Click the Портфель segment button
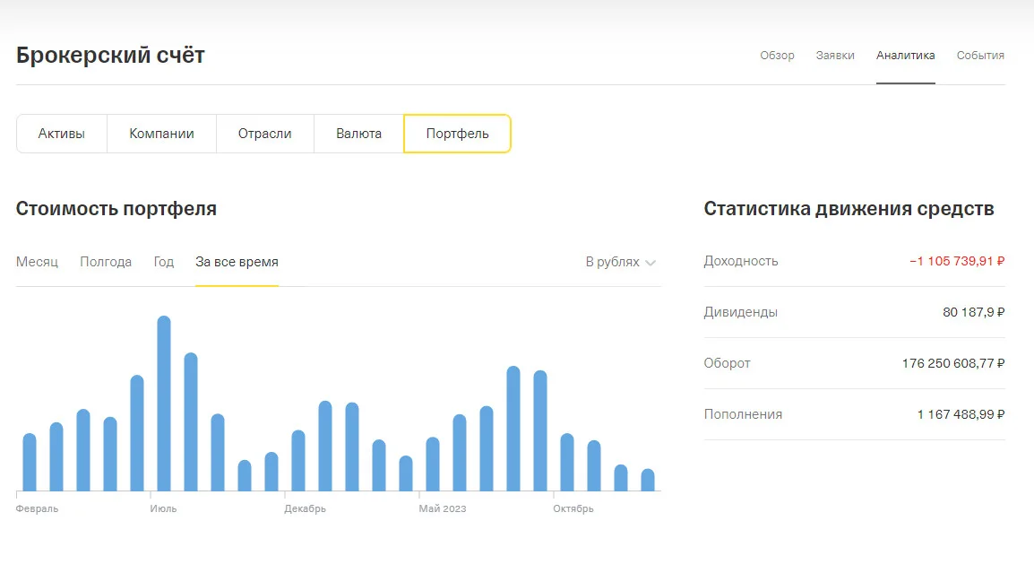 coord(457,134)
